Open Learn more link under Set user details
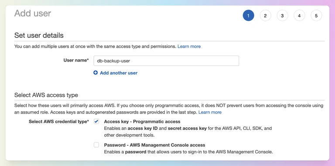The width and height of the screenshot is (335, 166). (x=189, y=46)
